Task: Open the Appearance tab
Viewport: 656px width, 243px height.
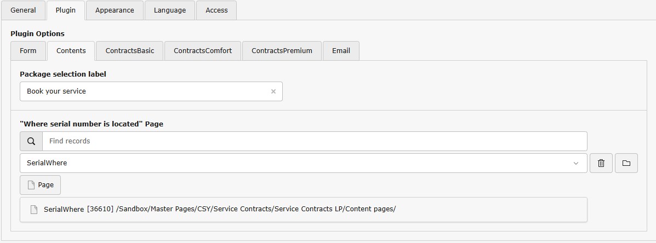Action: point(115,10)
